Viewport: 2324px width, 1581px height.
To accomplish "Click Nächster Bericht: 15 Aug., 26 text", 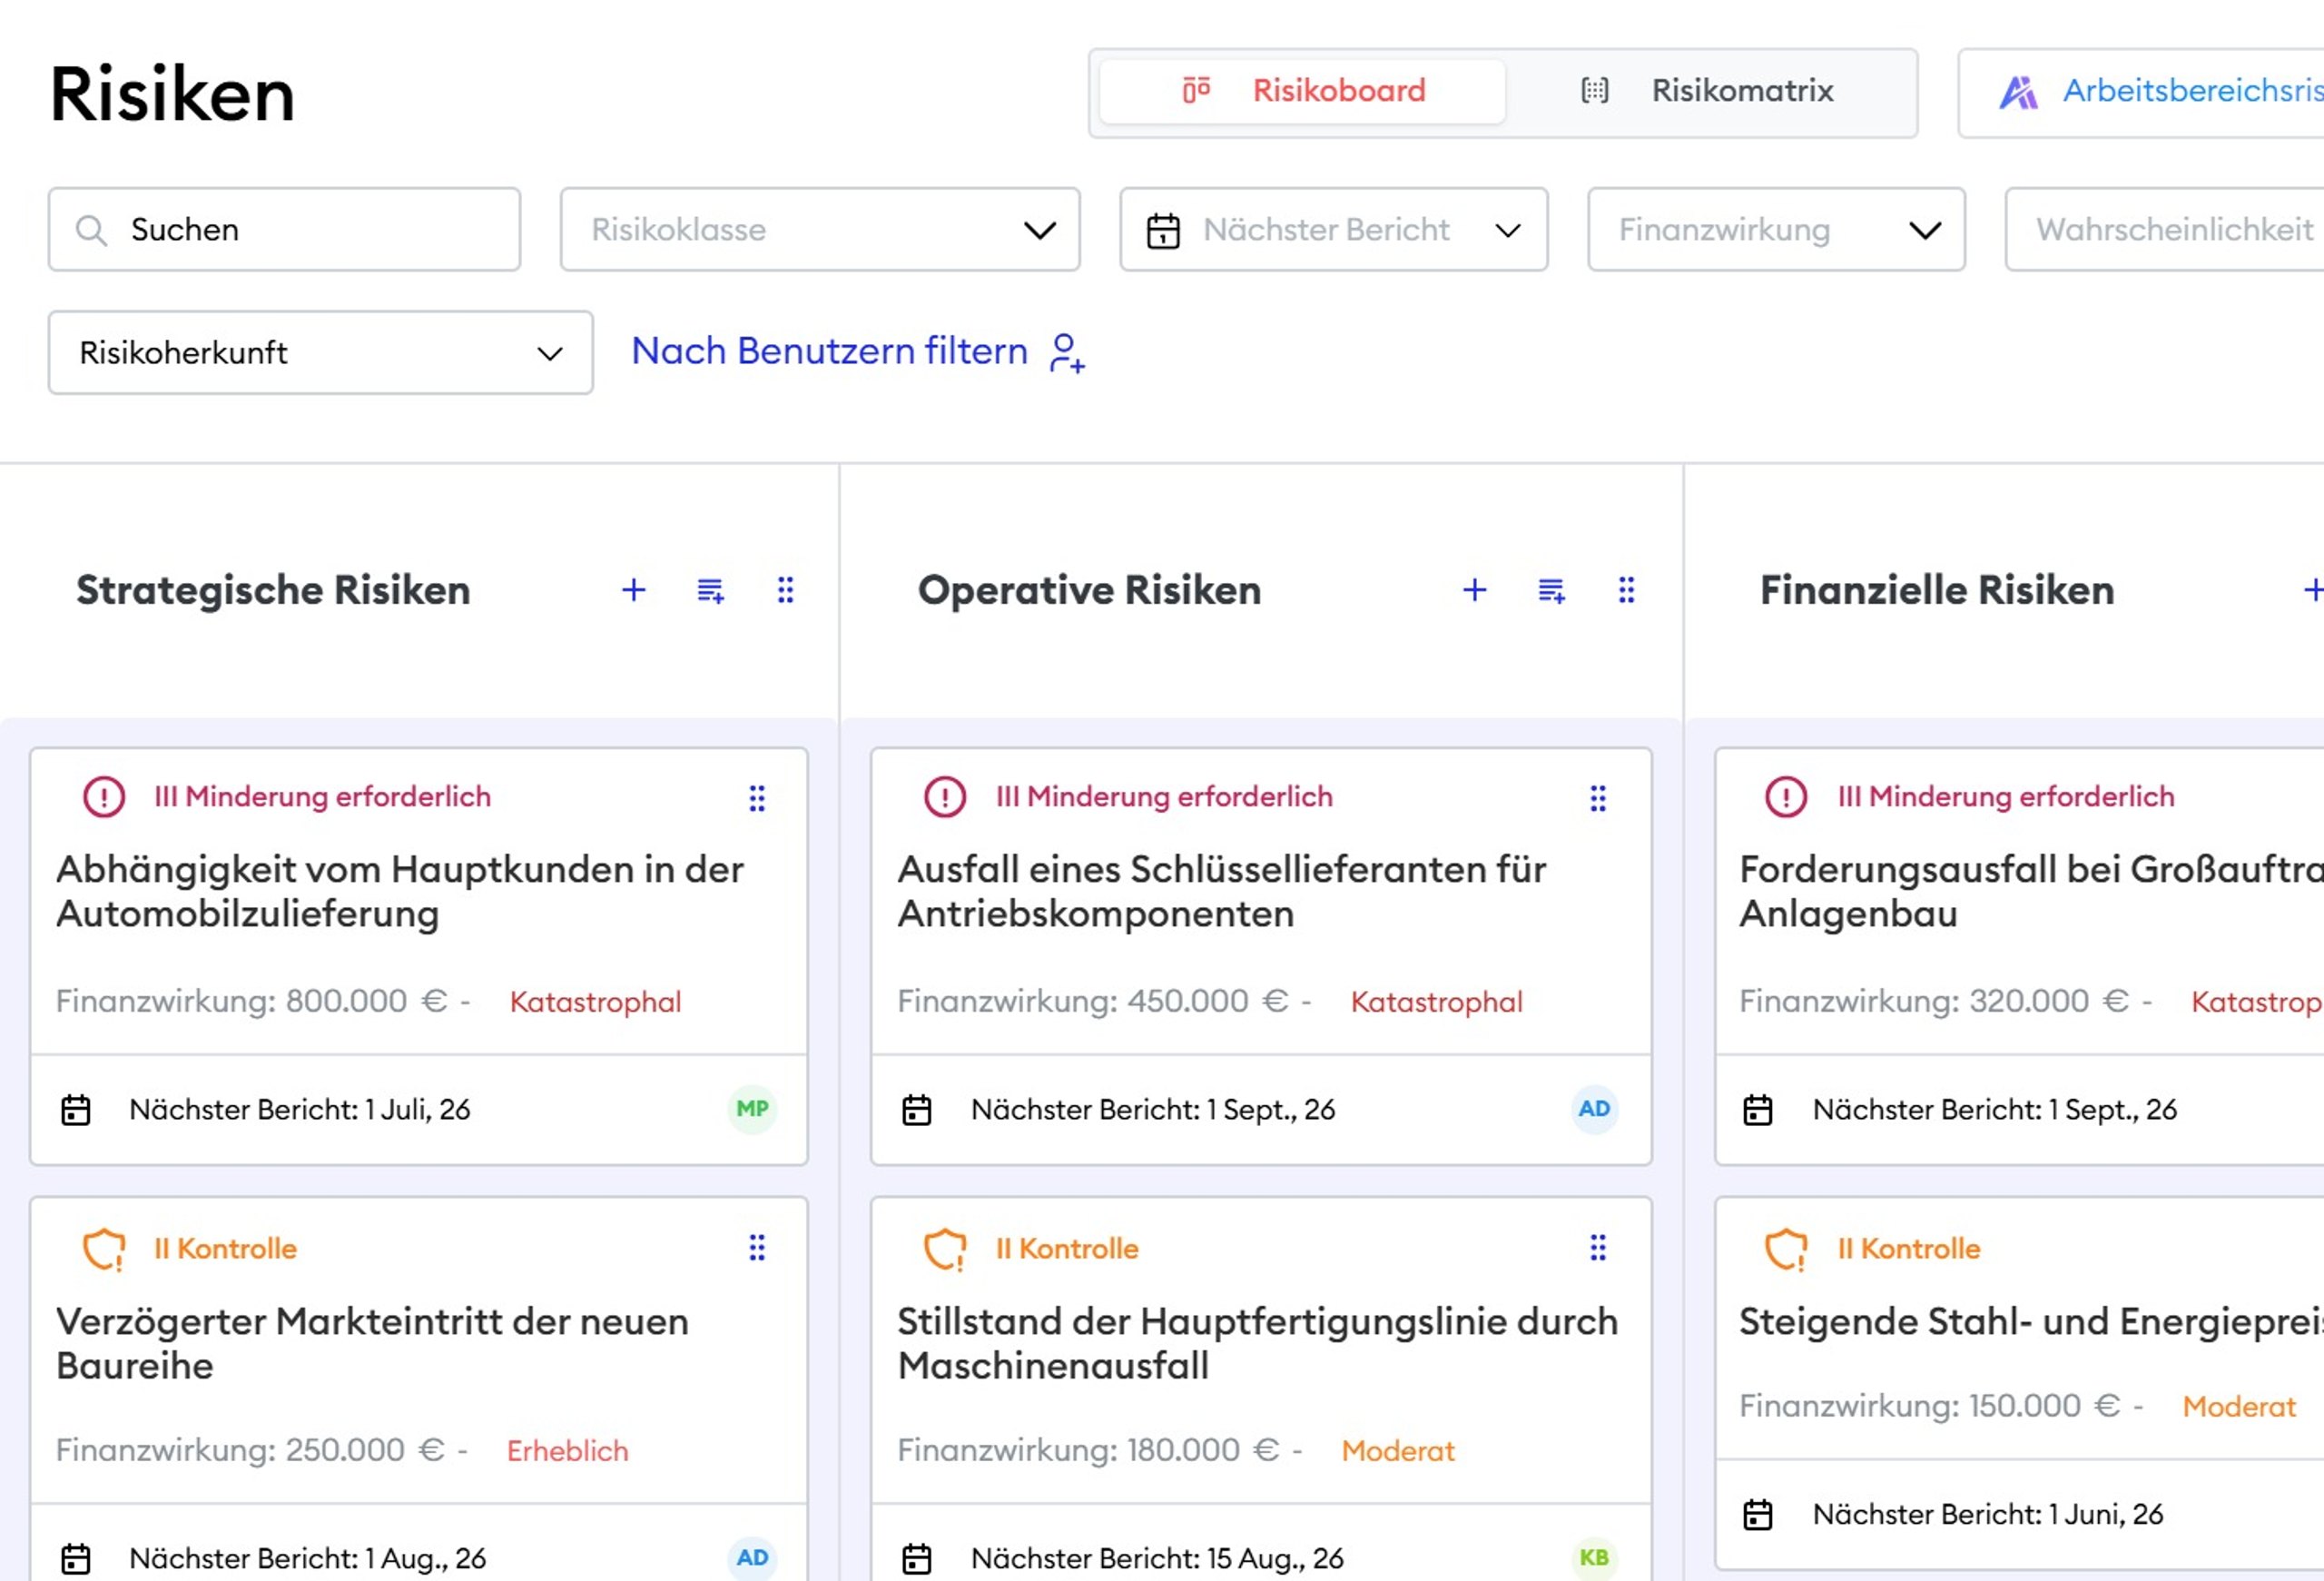I will pos(1157,1558).
